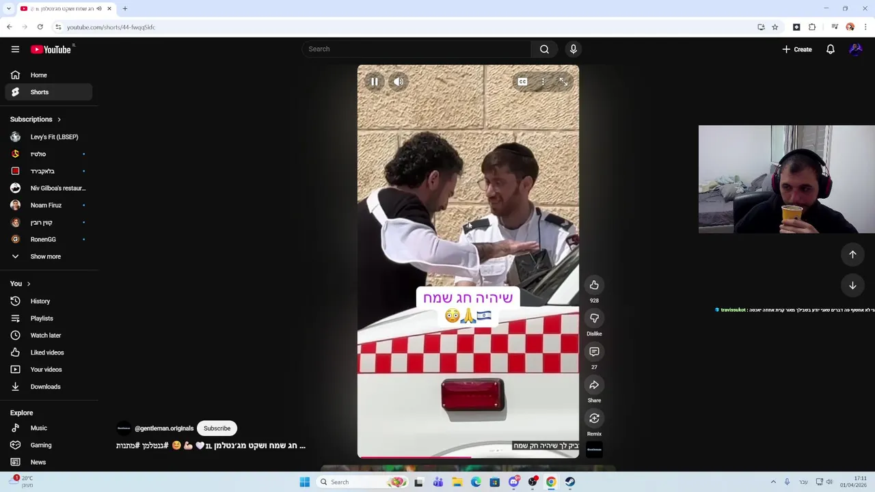This screenshot has height=492, width=875.
Task: Open Chrome three-dot menu
Action: tap(865, 27)
